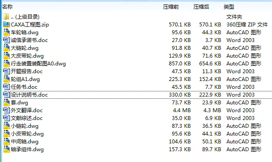Click the 857.0 KB original size value
Image resolution: width=272 pixels, height=162 pixels.
(x=180, y=64)
